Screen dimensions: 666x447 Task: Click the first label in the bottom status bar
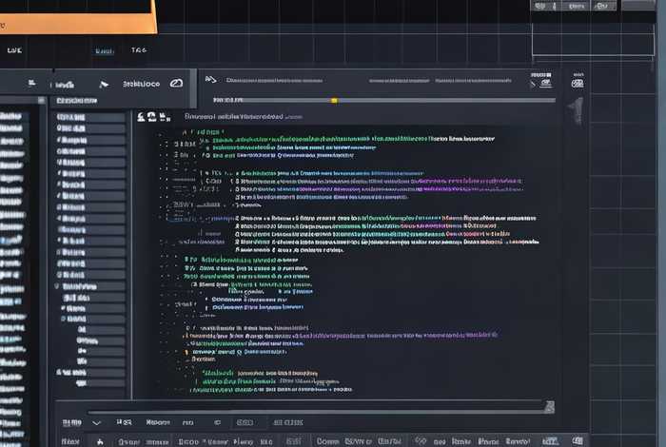pos(70,441)
